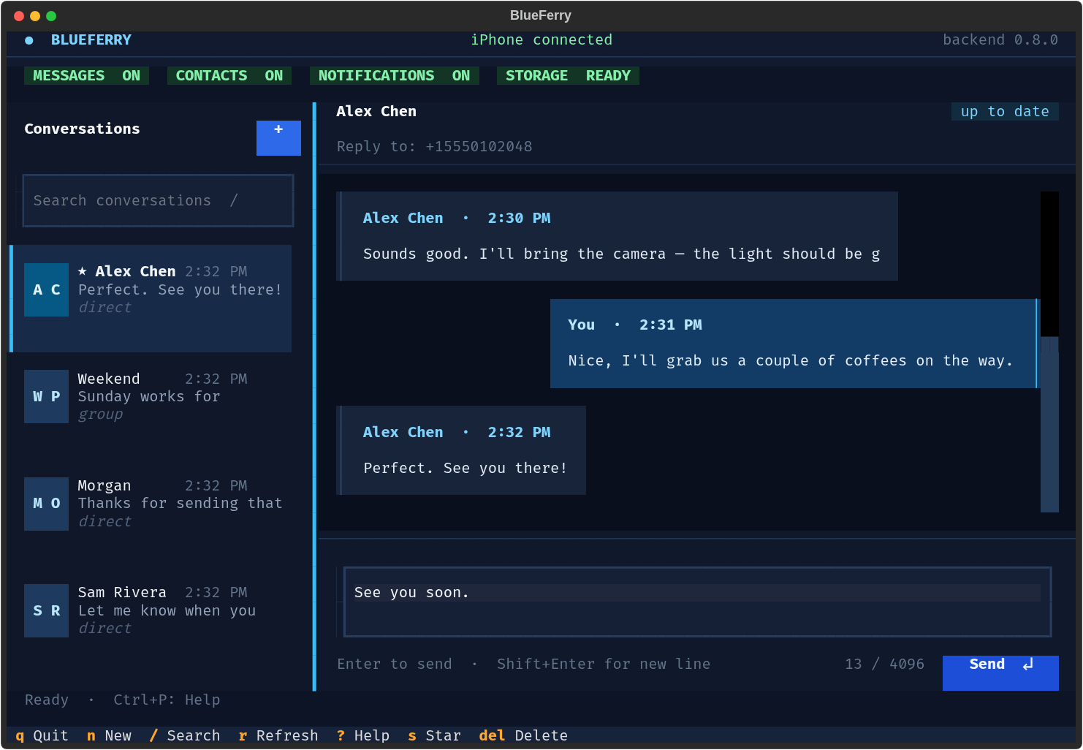This screenshot has height=750, width=1083.
Task: Click Alex Chen's 2:30 PM message bubble
Action: click(617, 236)
